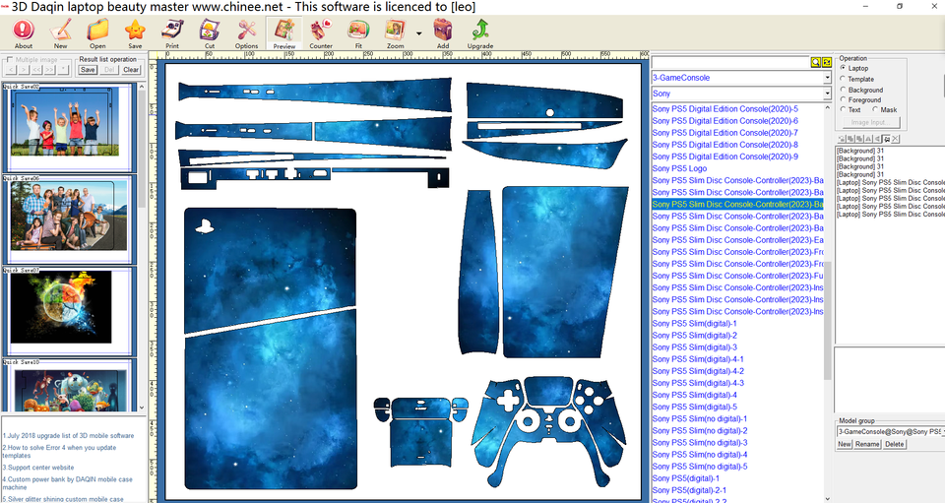This screenshot has height=503, width=945.
Task: Click the Del button in Result list operation
Action: click(109, 70)
